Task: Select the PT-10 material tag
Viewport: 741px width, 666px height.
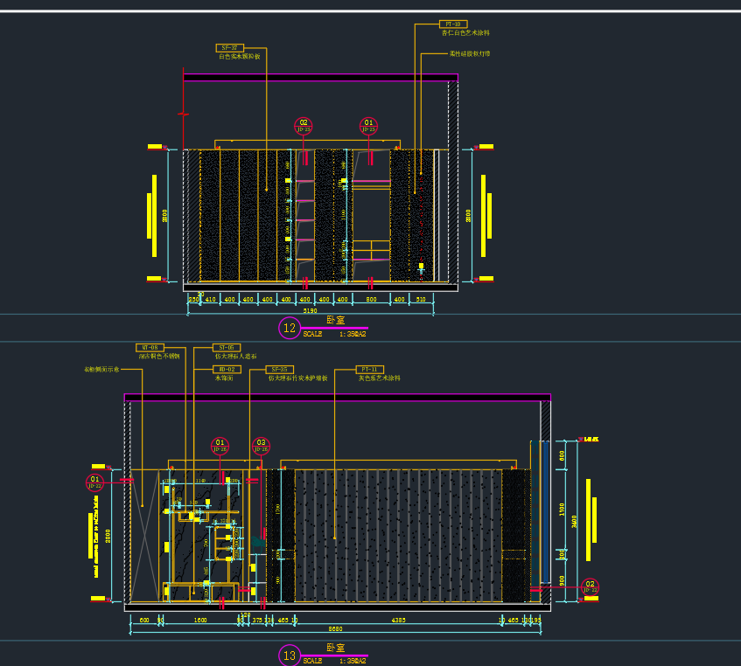Action: pyautogui.click(x=453, y=24)
